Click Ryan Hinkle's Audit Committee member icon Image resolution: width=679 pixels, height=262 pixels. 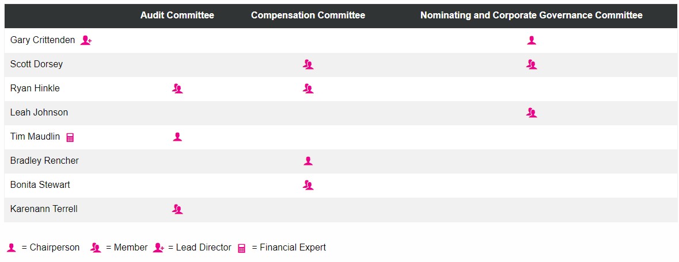(177, 88)
